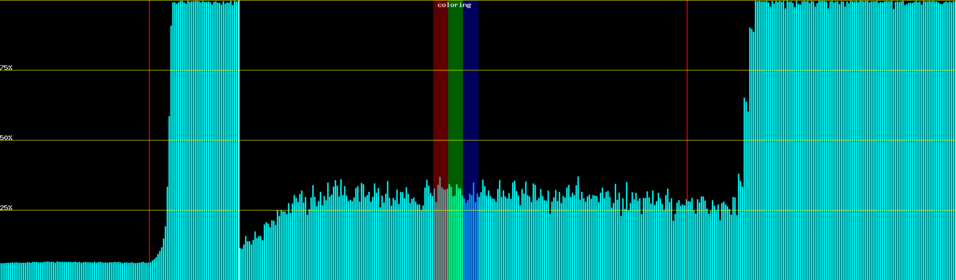Click the "coloring" label at top

click(x=454, y=5)
